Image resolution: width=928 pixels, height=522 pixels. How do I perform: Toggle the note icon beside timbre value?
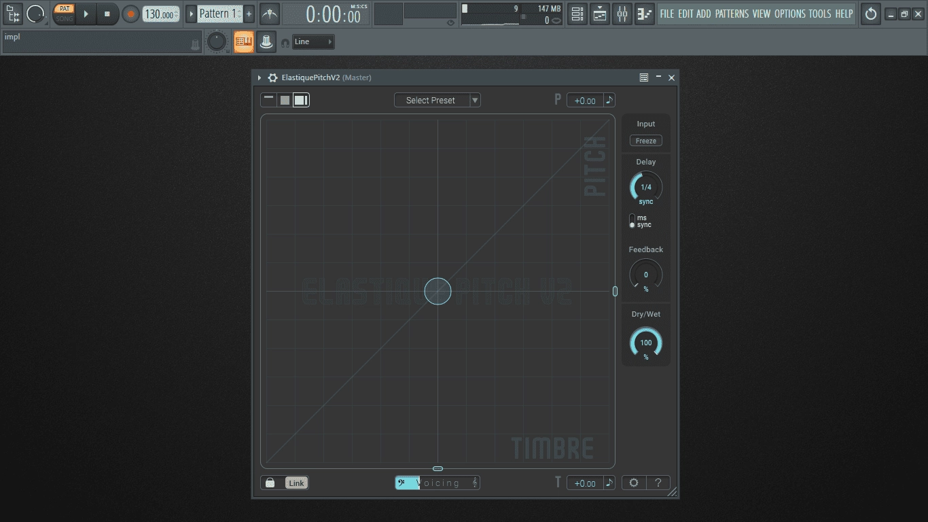(609, 483)
